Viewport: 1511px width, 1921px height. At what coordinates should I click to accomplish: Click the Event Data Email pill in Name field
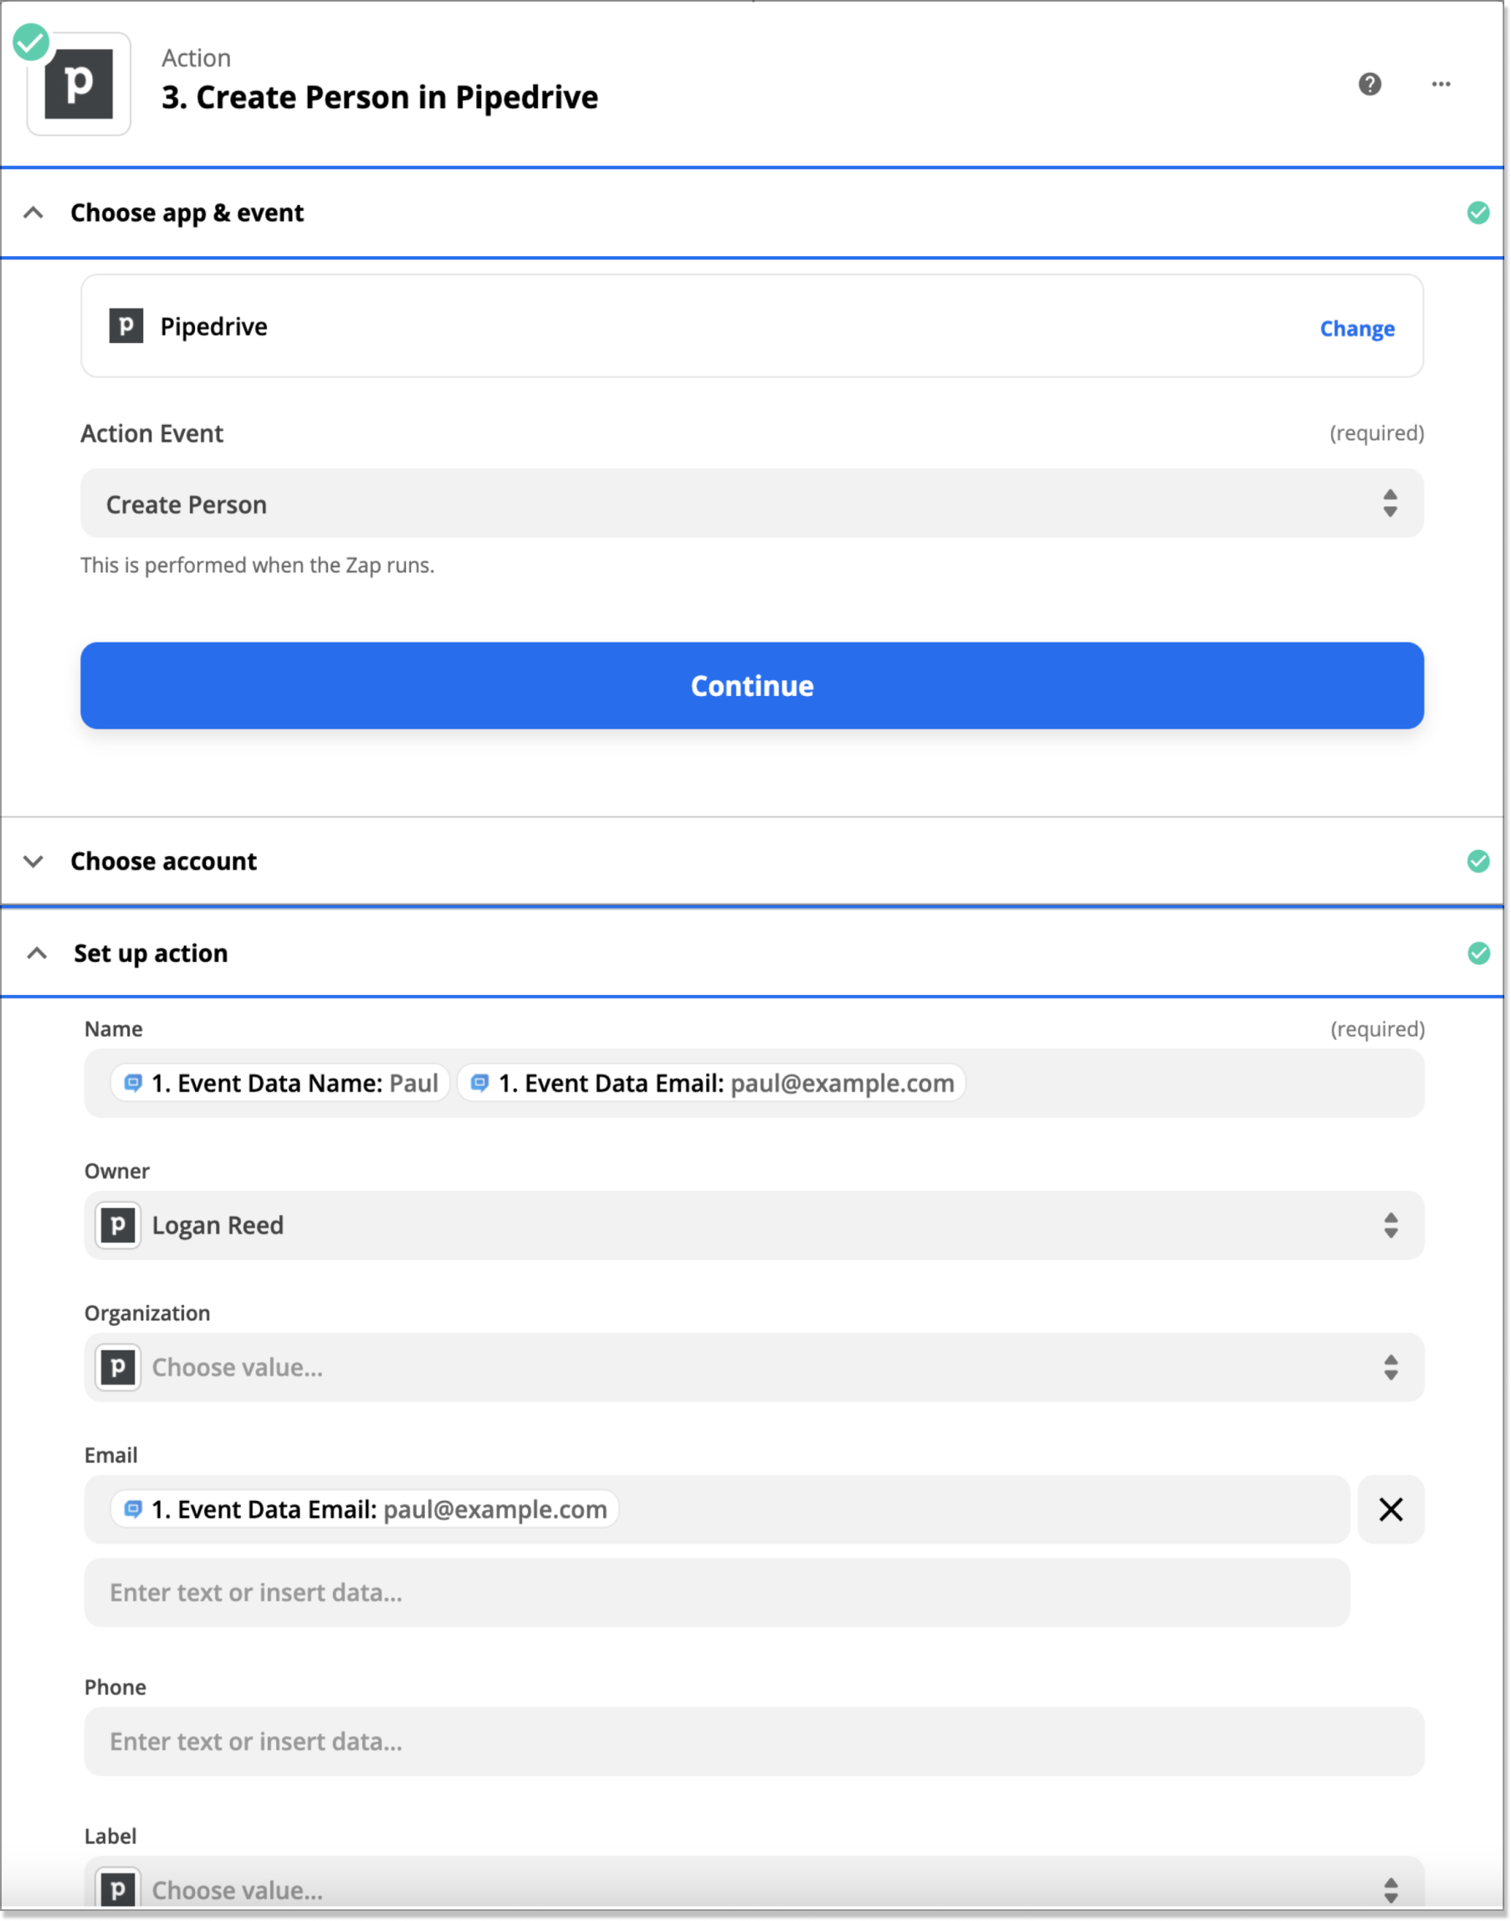coord(711,1083)
